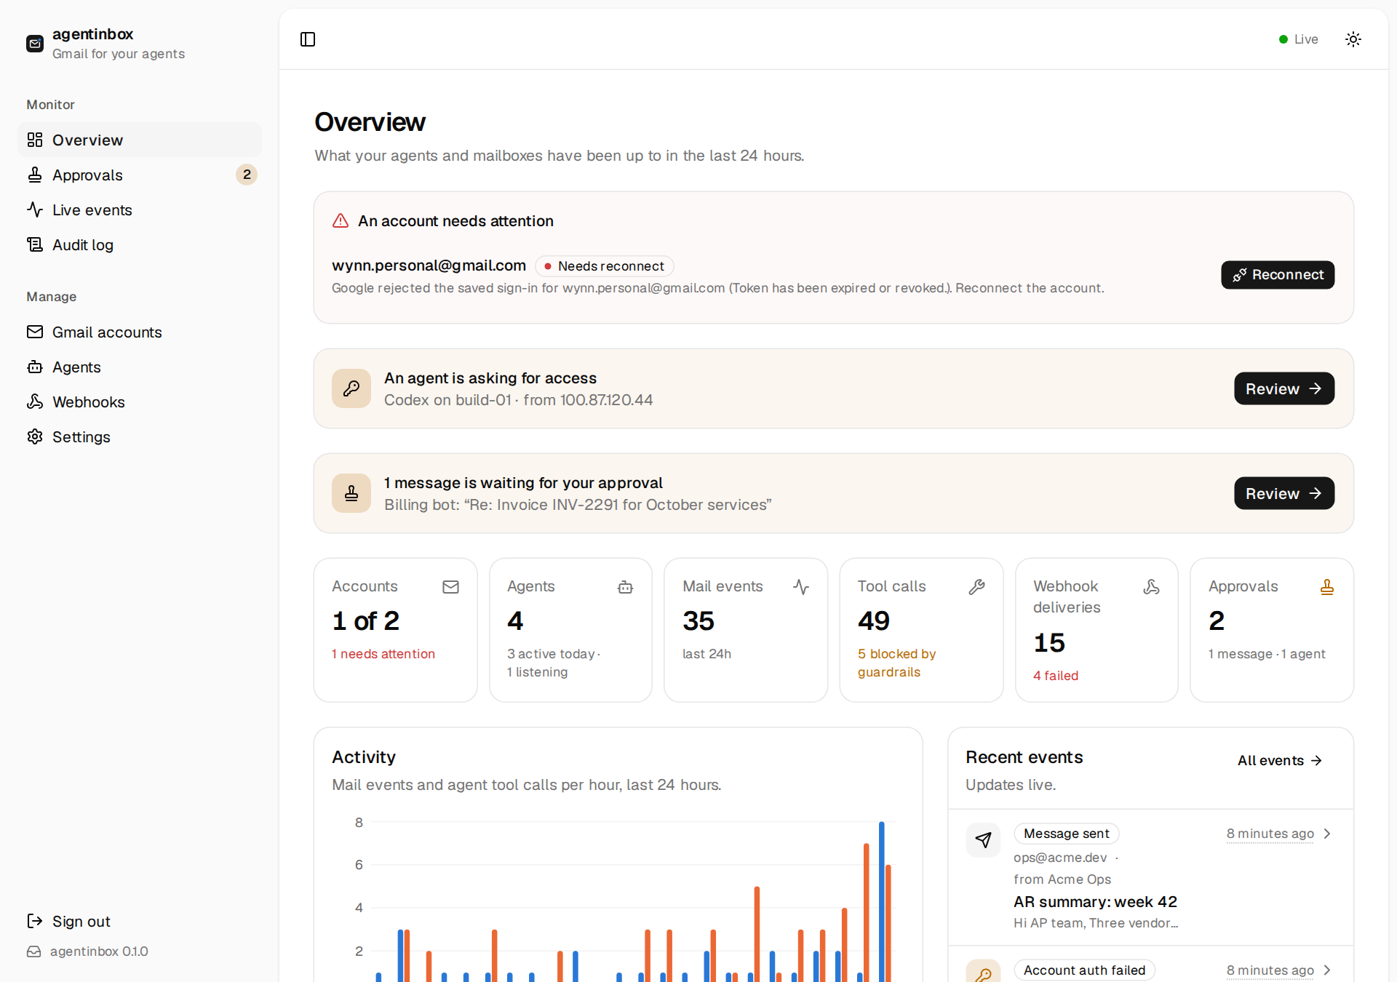Click the Approvals card stamp icon
The width and height of the screenshot is (1397, 982).
coord(1326,587)
